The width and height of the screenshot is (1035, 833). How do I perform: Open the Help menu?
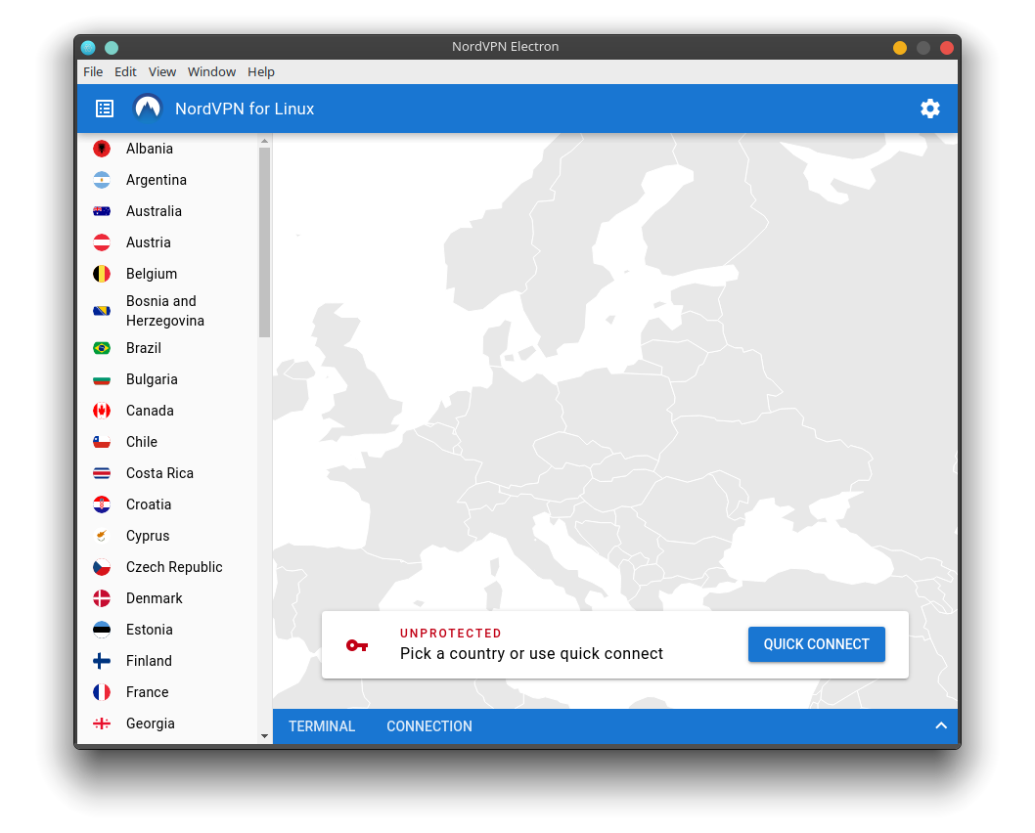[x=261, y=72]
